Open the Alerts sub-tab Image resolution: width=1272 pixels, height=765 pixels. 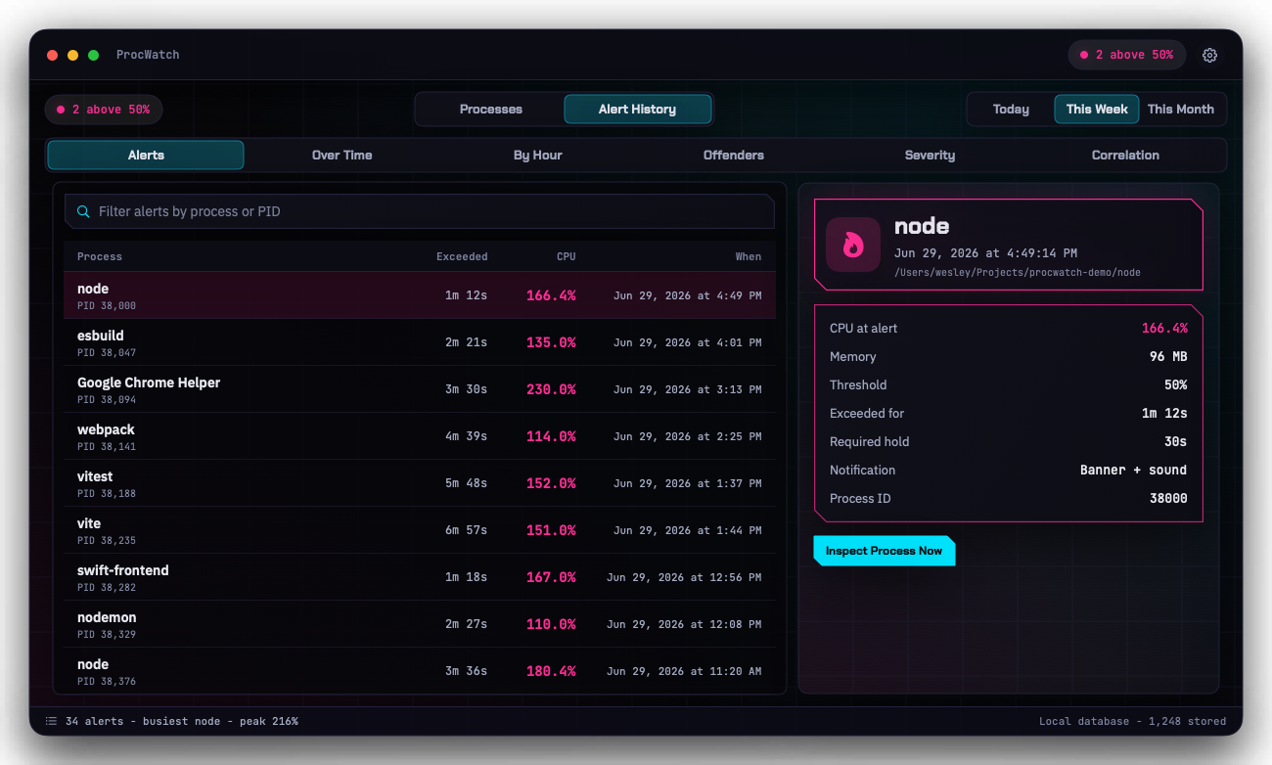coord(146,155)
